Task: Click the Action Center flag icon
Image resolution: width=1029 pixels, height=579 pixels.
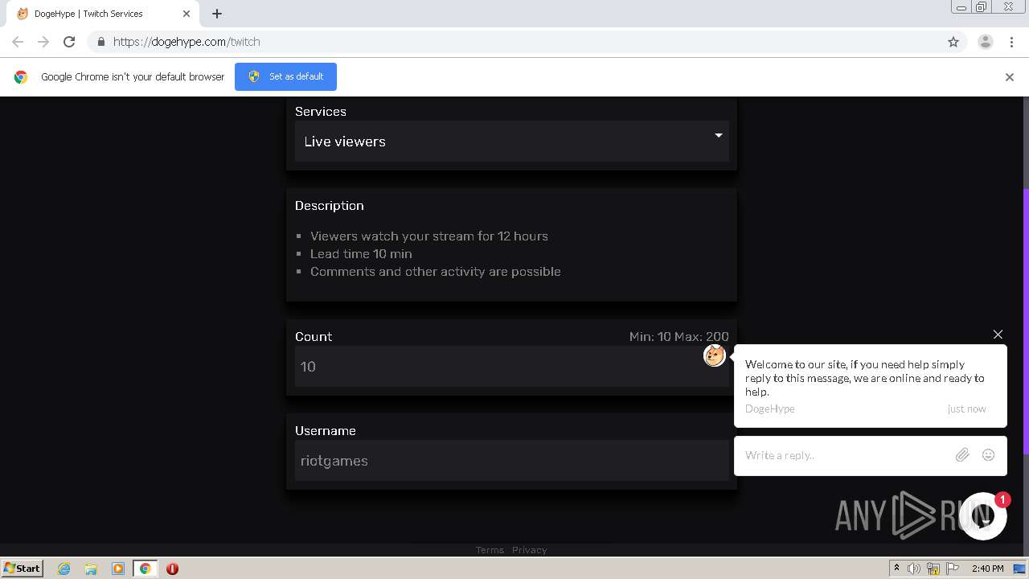Action: point(953,569)
